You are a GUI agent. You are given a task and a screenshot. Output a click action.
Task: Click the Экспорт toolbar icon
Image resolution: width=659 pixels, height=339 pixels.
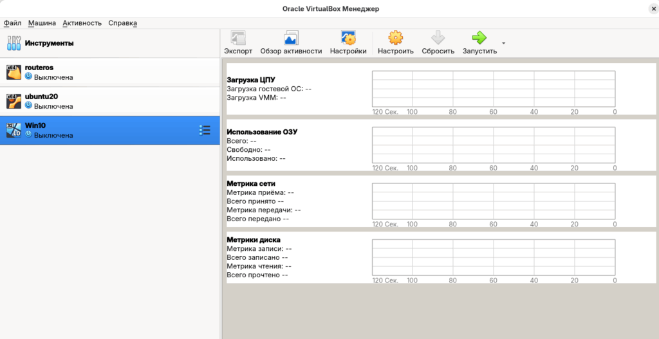click(x=238, y=38)
